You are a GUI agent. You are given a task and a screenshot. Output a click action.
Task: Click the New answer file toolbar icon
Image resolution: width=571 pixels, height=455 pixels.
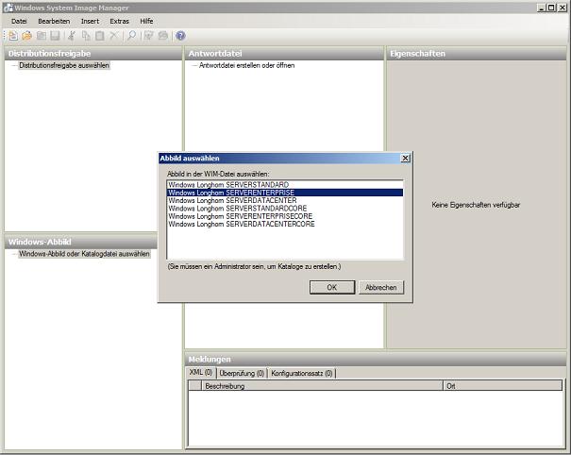[13, 36]
